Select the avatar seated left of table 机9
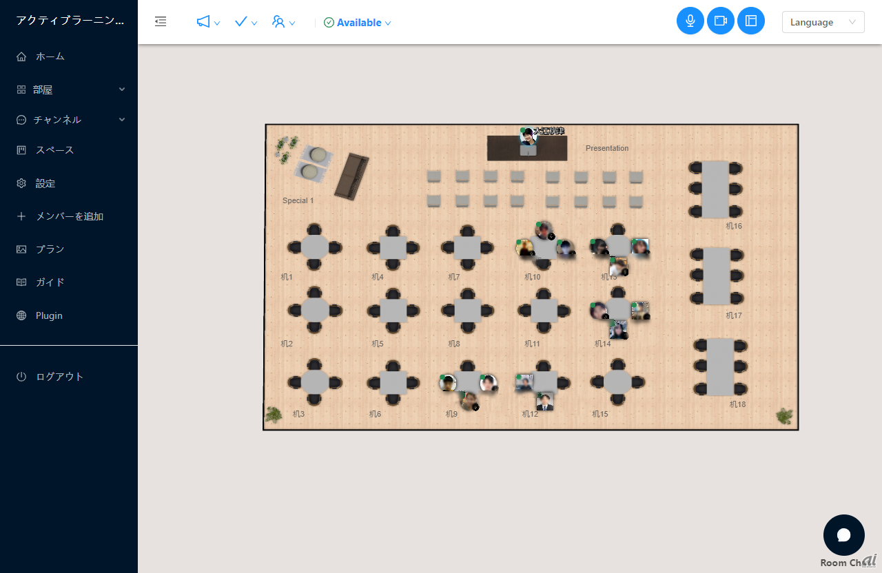 tap(448, 383)
